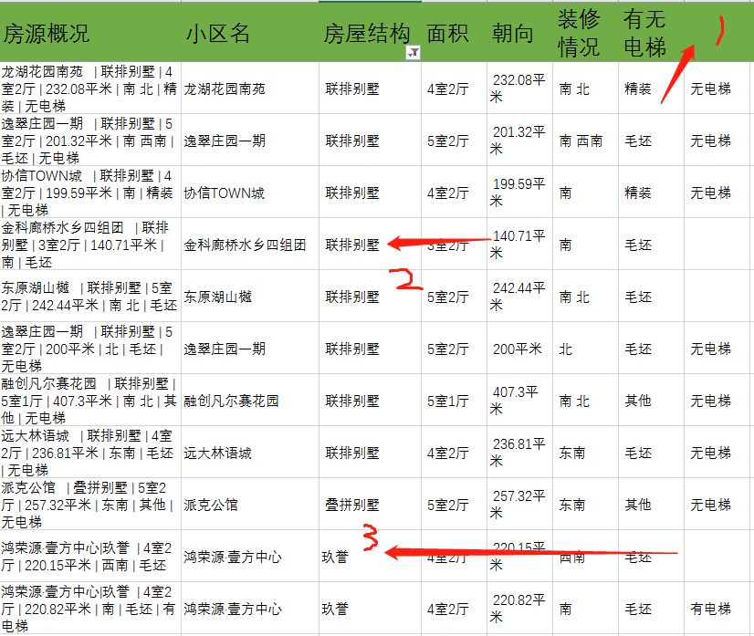The width and height of the screenshot is (754, 636).
Task: Select the 面积 header cell
Action: coord(454,32)
